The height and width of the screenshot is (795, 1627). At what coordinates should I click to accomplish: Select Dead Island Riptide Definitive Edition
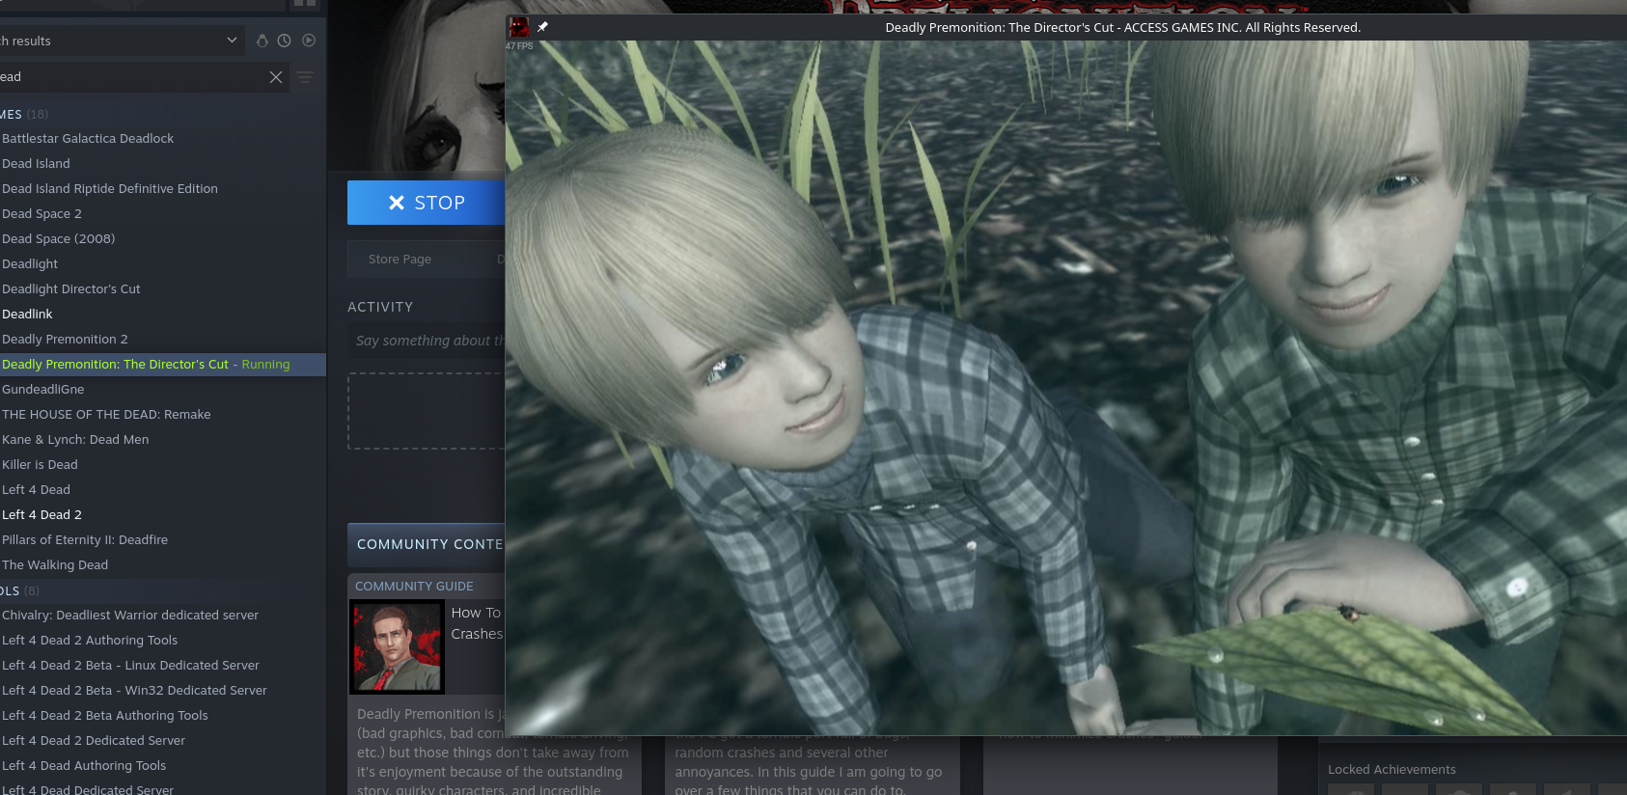click(110, 189)
